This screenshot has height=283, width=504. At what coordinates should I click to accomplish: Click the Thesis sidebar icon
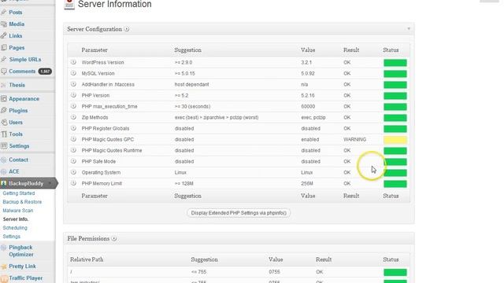(3, 85)
